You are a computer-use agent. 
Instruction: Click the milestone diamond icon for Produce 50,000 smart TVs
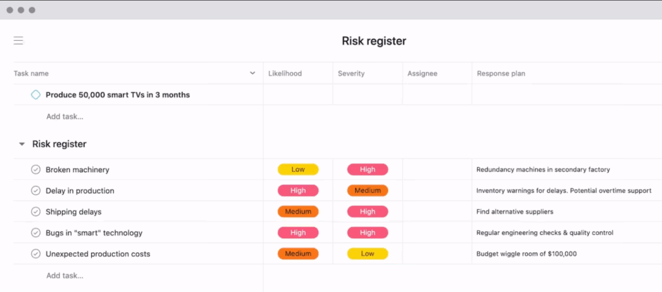(36, 95)
